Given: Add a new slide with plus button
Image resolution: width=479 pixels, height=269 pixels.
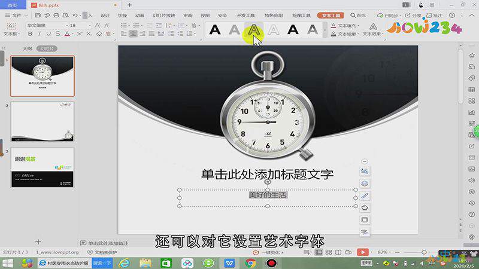Looking at the screenshot, I should click(38, 242).
